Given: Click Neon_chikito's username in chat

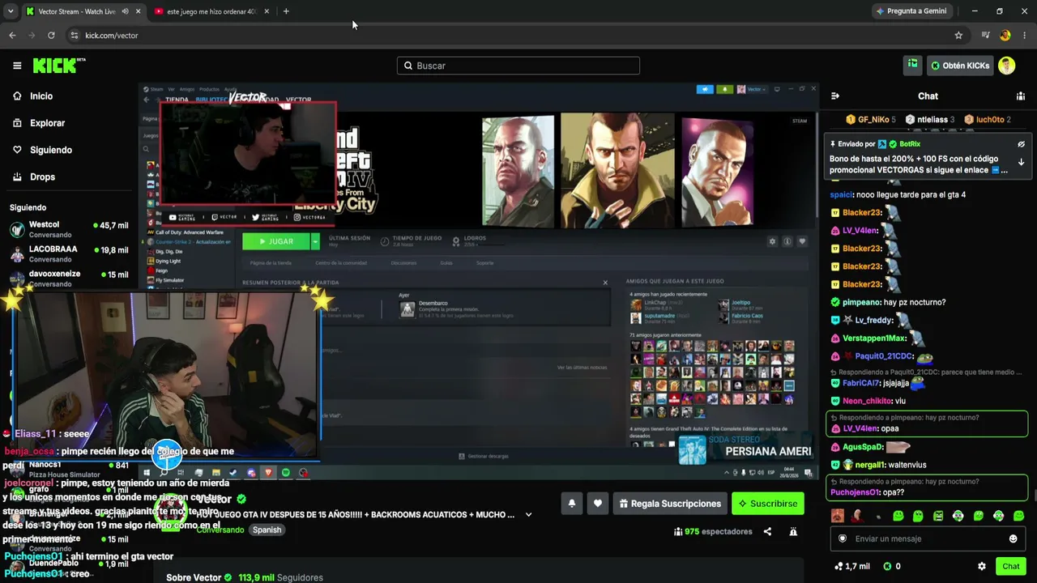Looking at the screenshot, I should pos(868,402).
